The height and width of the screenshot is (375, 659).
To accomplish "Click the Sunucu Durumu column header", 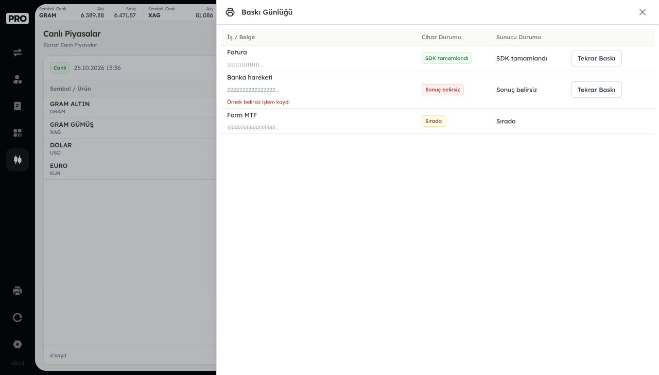I will point(518,37).
